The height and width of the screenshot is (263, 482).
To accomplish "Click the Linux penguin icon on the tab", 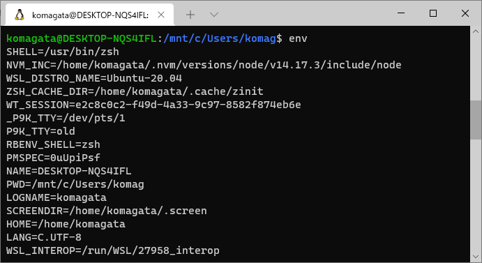I will coord(20,15).
